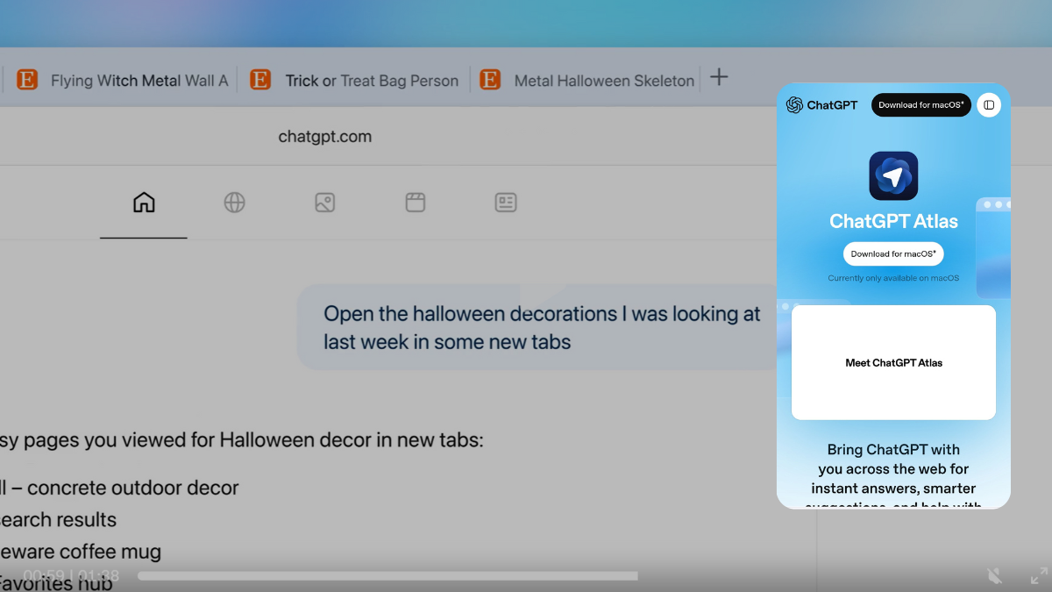Image resolution: width=1052 pixels, height=592 pixels.
Task: Click the video progress bar
Action: point(387,576)
